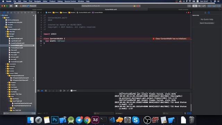Click Simulate Location arrow in debug bar

pos(68,91)
